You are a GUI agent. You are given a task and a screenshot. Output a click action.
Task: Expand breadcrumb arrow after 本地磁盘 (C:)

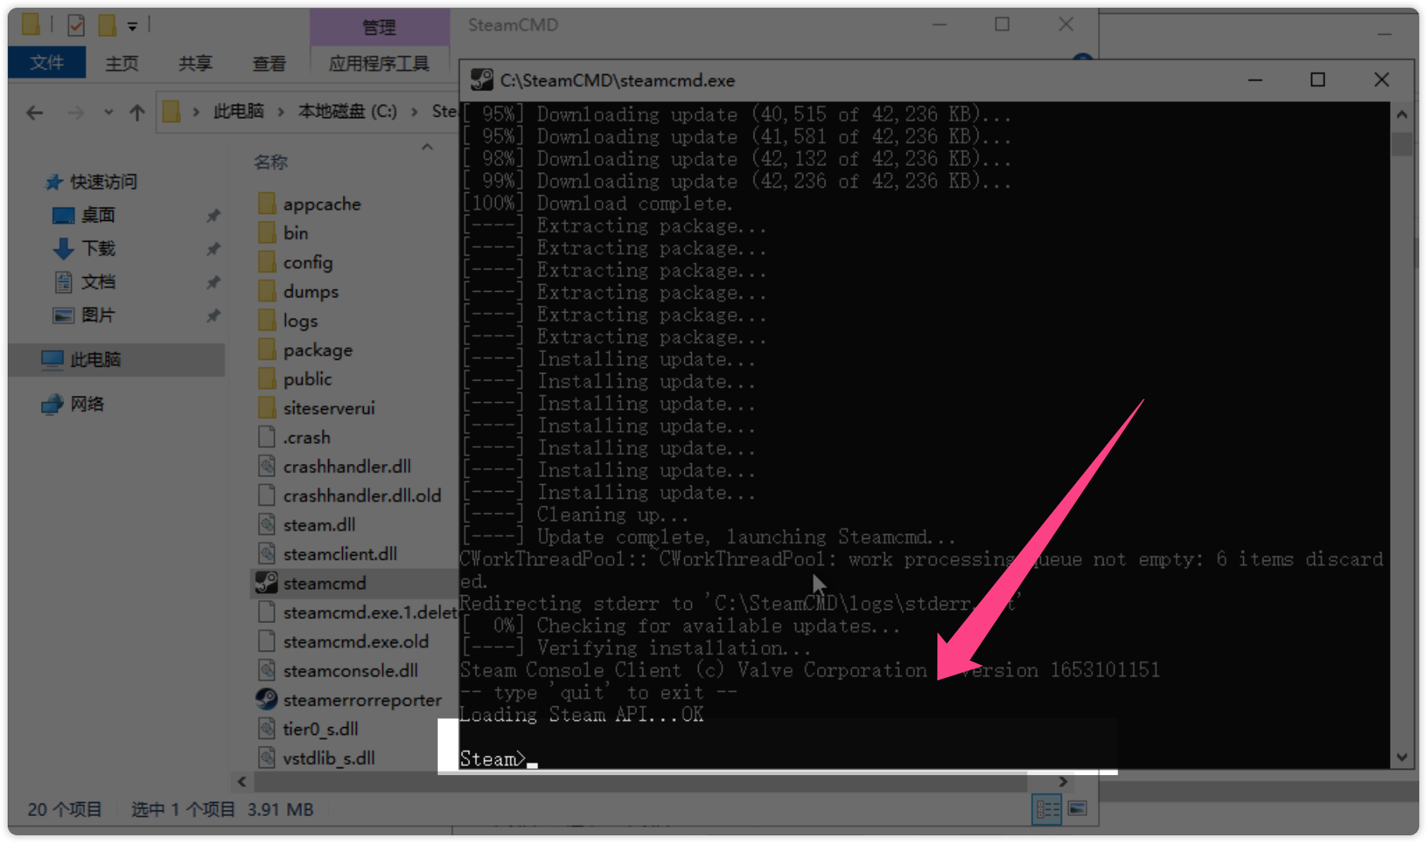[415, 112]
